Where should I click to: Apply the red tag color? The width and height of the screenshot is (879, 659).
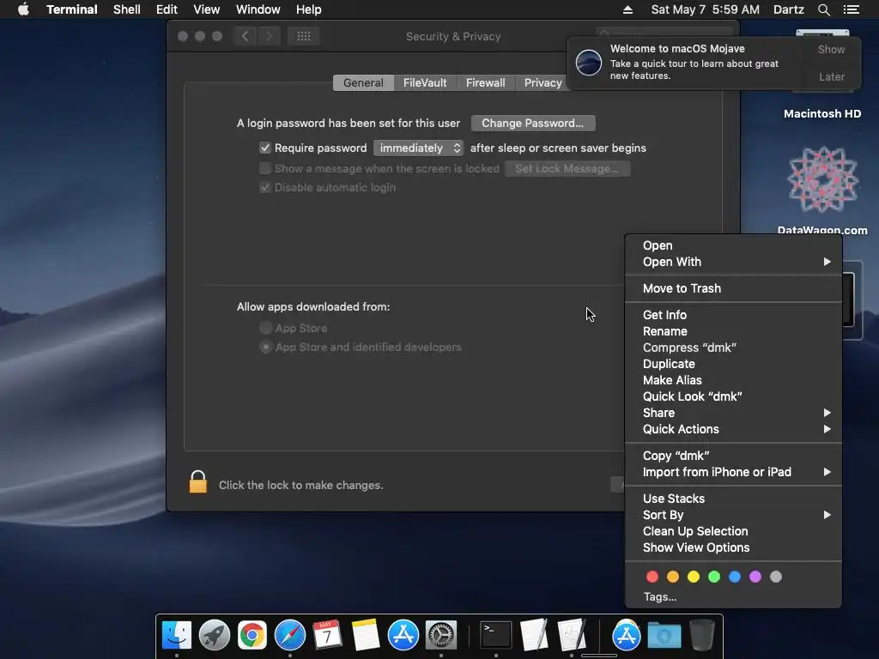coord(652,577)
